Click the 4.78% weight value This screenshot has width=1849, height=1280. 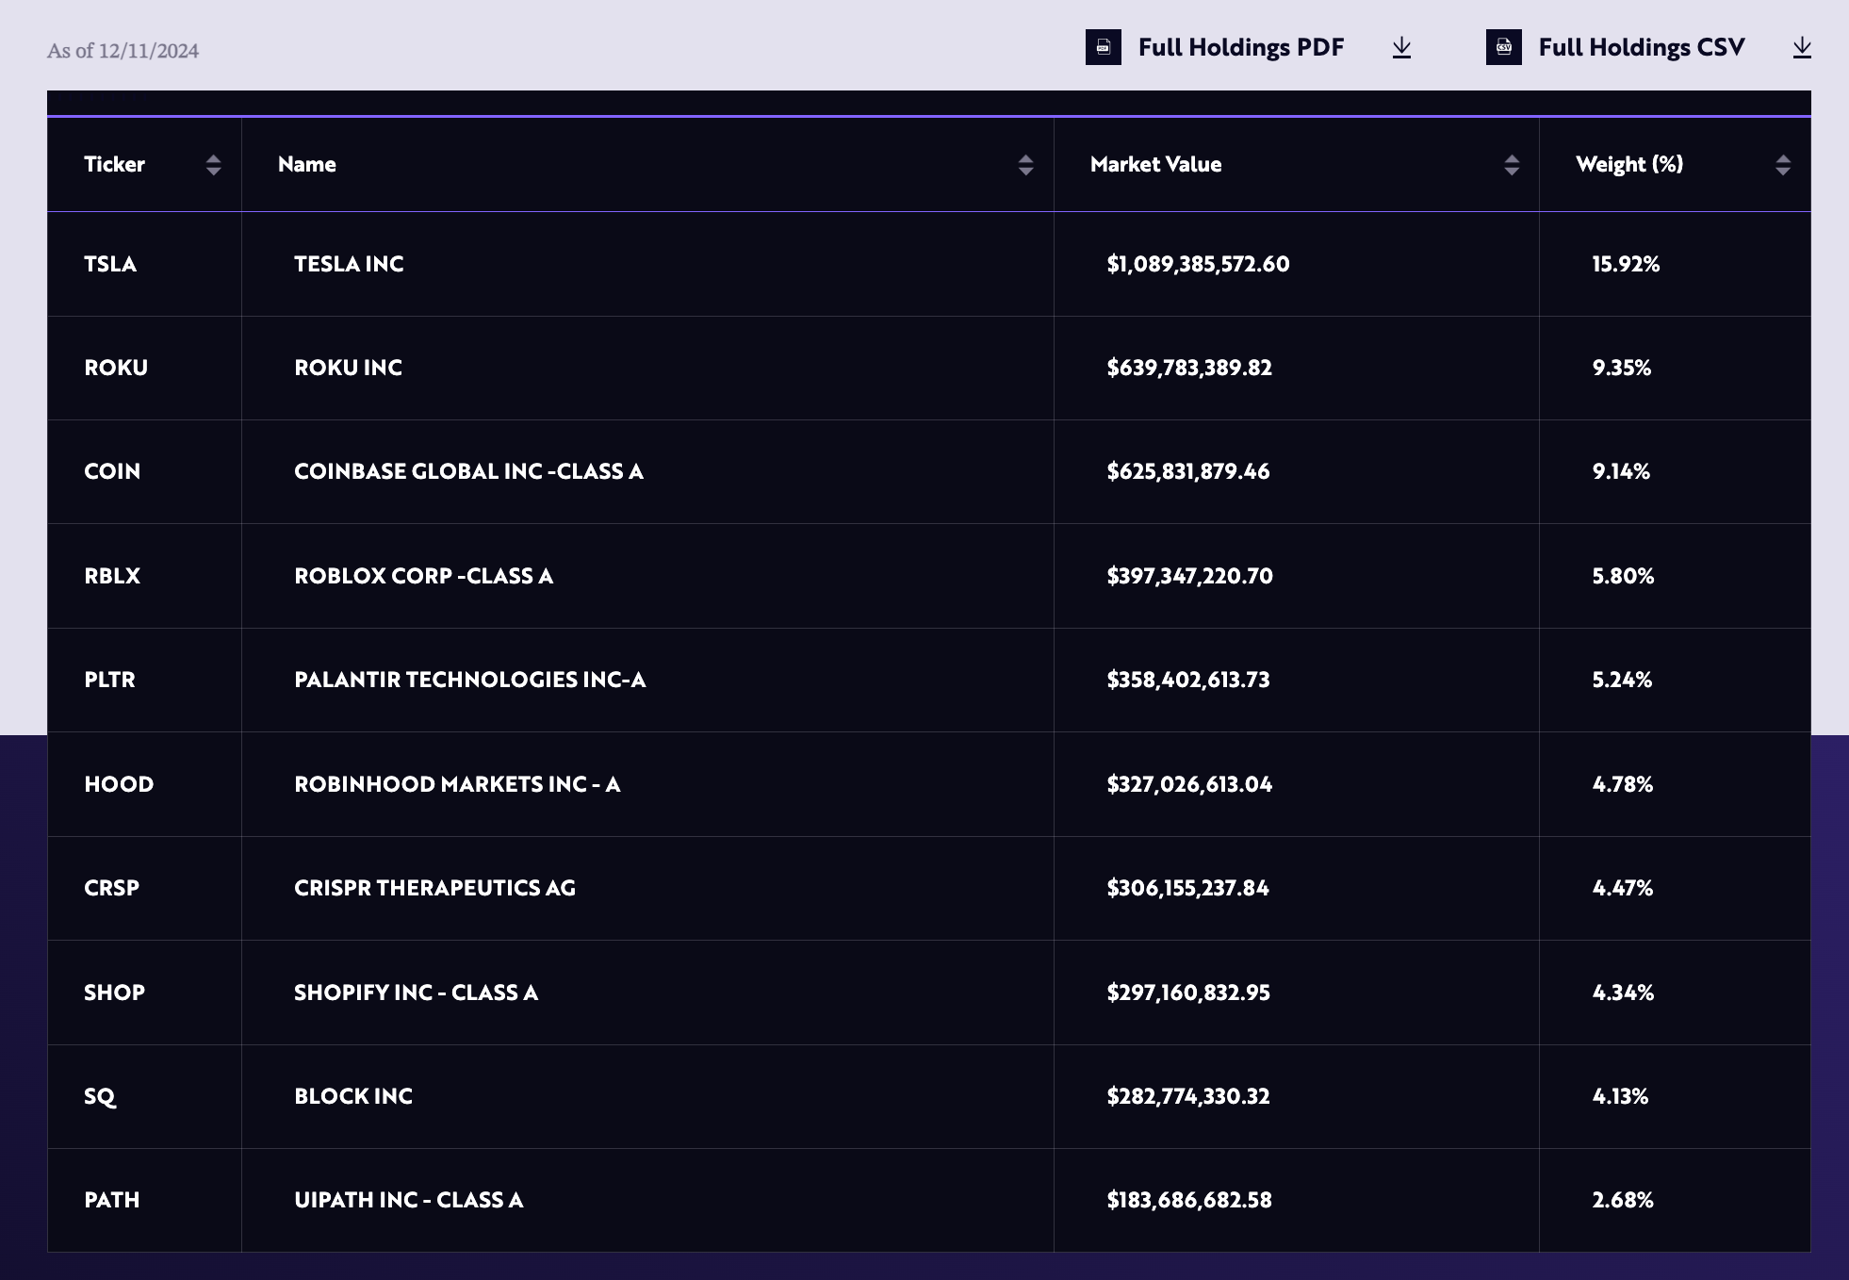coord(1623,784)
